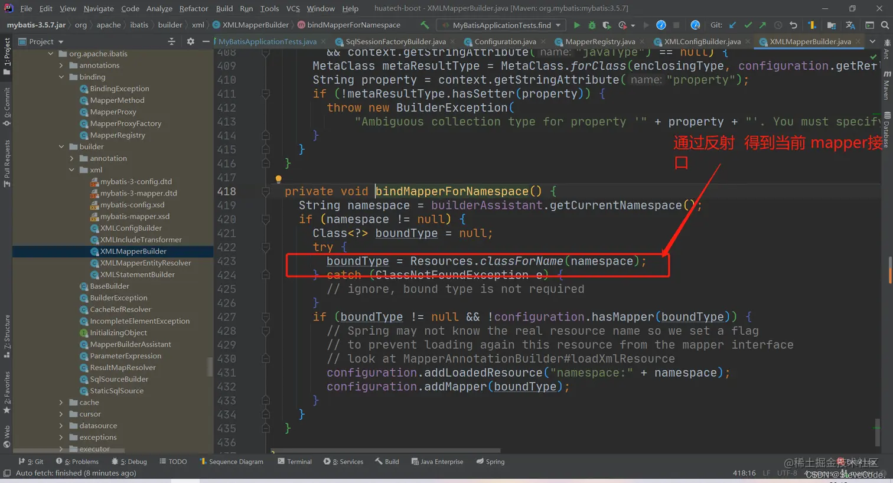Viewport: 893px width, 483px height.
Task: Open the Structure tool window on left strip
Action: tap(6, 336)
